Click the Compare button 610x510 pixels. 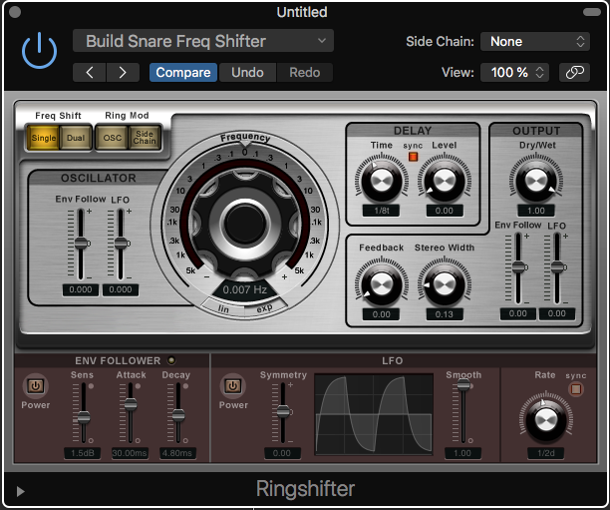[183, 73]
